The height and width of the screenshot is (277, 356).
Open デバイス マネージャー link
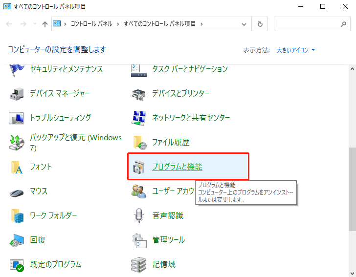pos(60,93)
